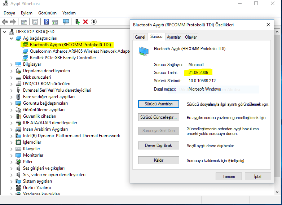The height and width of the screenshot is (205, 282).
Task: Expand the Monitörler category
Action: 11,155
